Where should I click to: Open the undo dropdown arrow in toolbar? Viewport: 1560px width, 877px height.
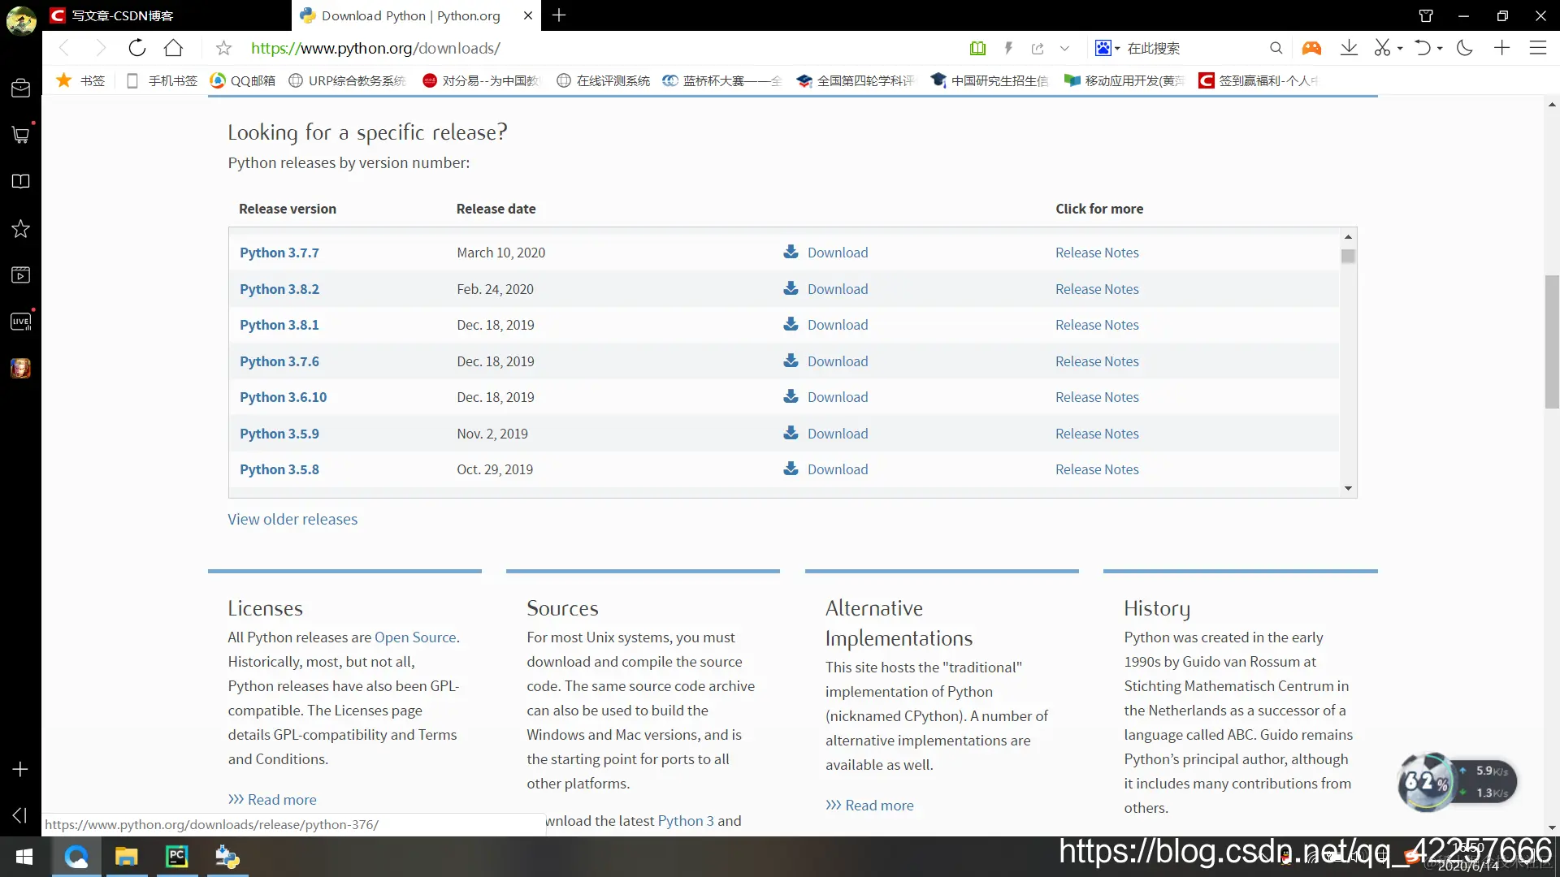(x=1440, y=49)
